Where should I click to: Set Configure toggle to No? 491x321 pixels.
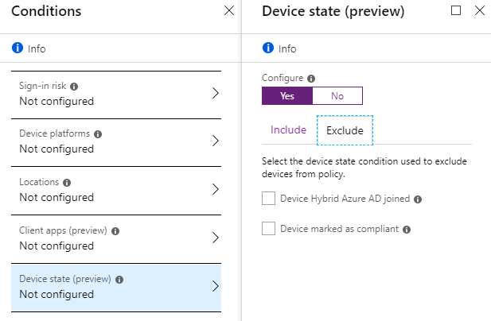[337, 95]
